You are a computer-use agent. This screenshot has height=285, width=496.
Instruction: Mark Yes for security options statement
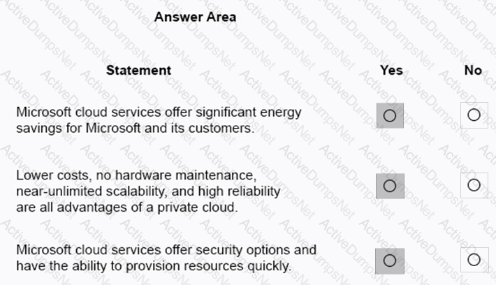coord(390,261)
